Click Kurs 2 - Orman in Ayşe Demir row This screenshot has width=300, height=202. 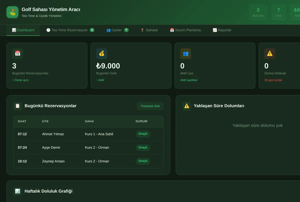97,147
